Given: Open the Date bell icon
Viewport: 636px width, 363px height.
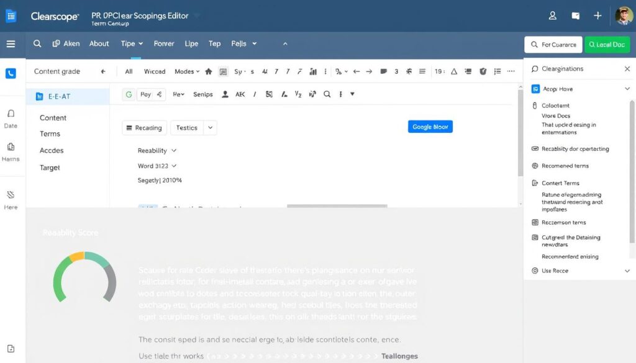Looking at the screenshot, I should [x=11, y=114].
